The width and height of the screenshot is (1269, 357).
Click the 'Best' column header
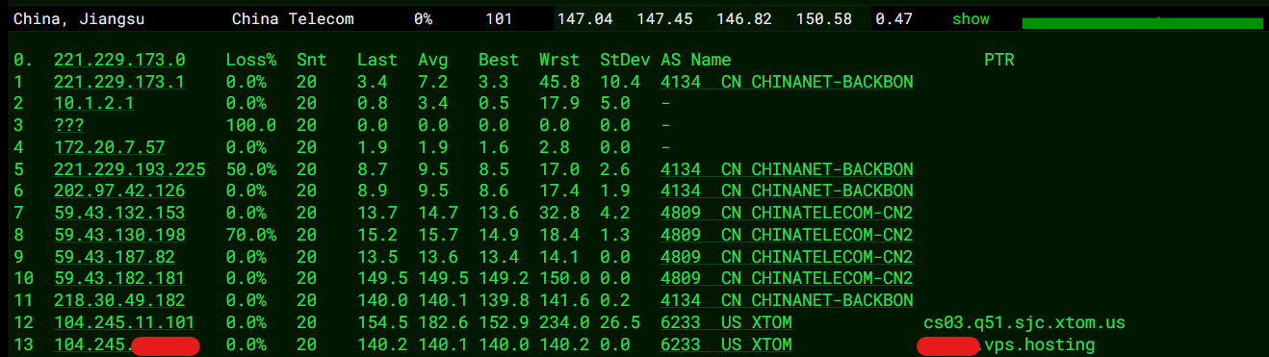tap(499, 60)
